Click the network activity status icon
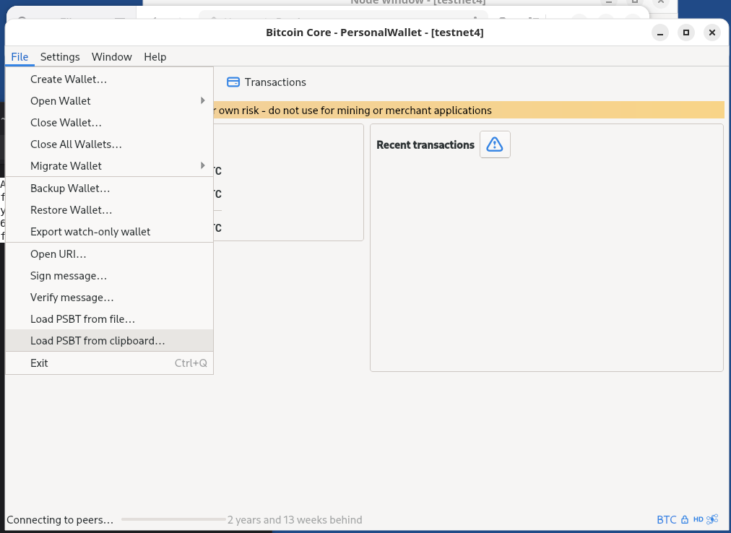 tap(712, 519)
